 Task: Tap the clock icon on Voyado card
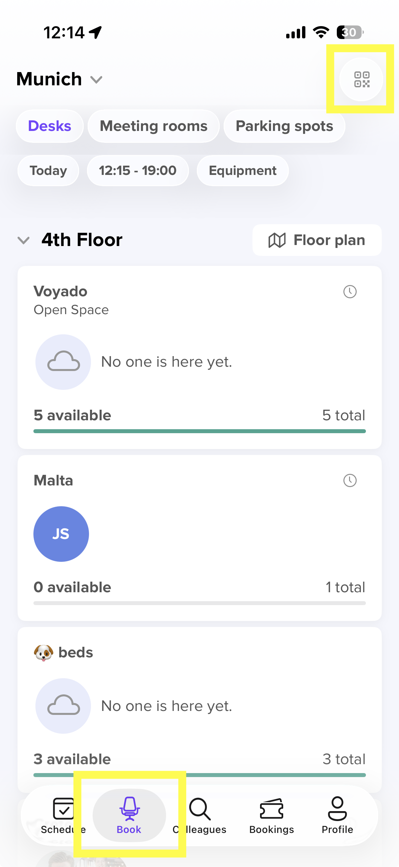click(x=350, y=291)
